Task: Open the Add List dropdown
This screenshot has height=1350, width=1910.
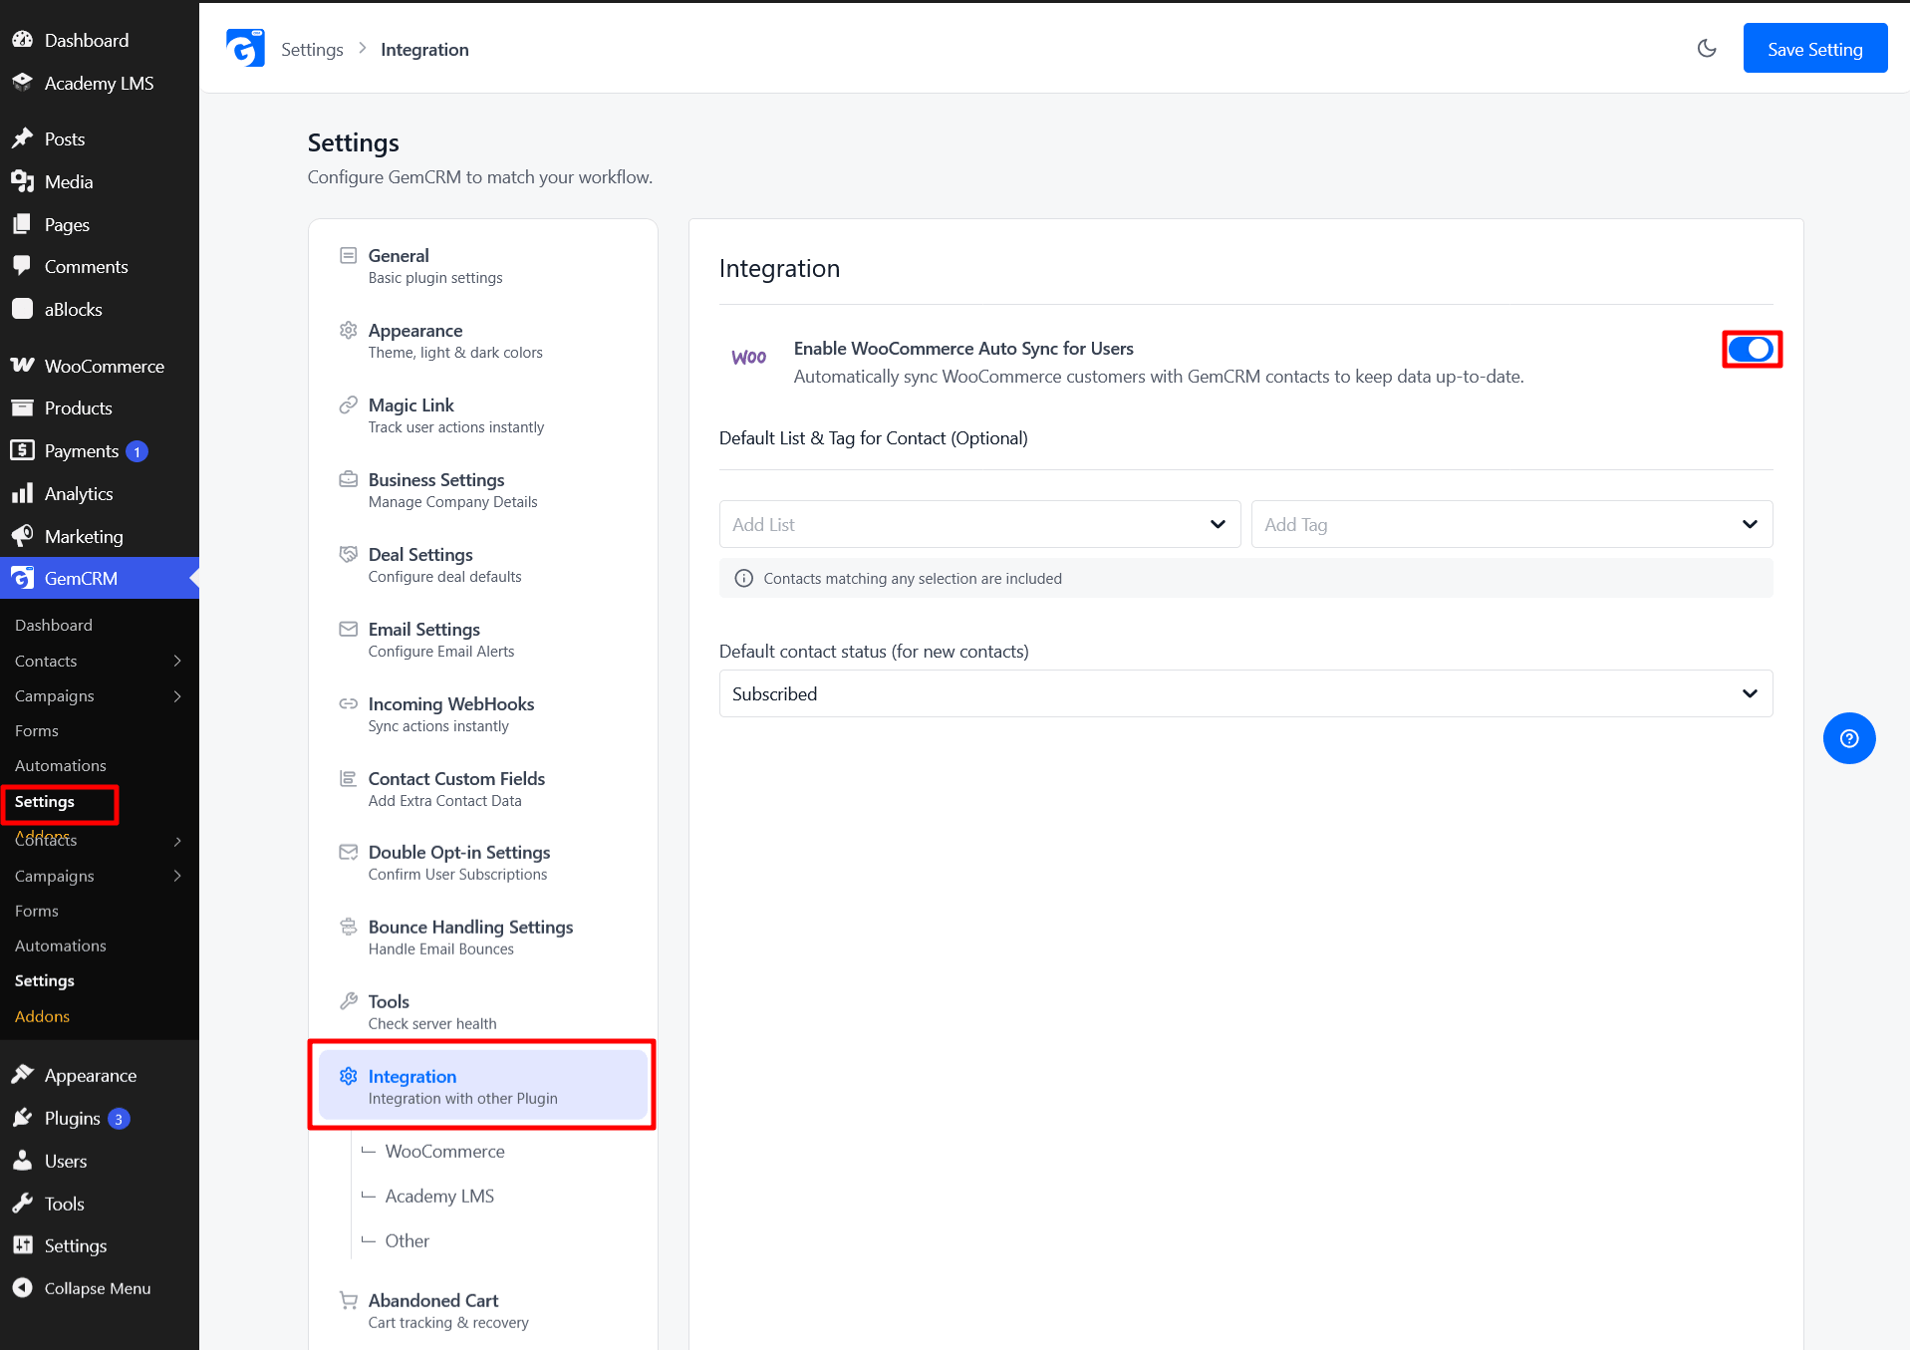Action: pos(979,524)
